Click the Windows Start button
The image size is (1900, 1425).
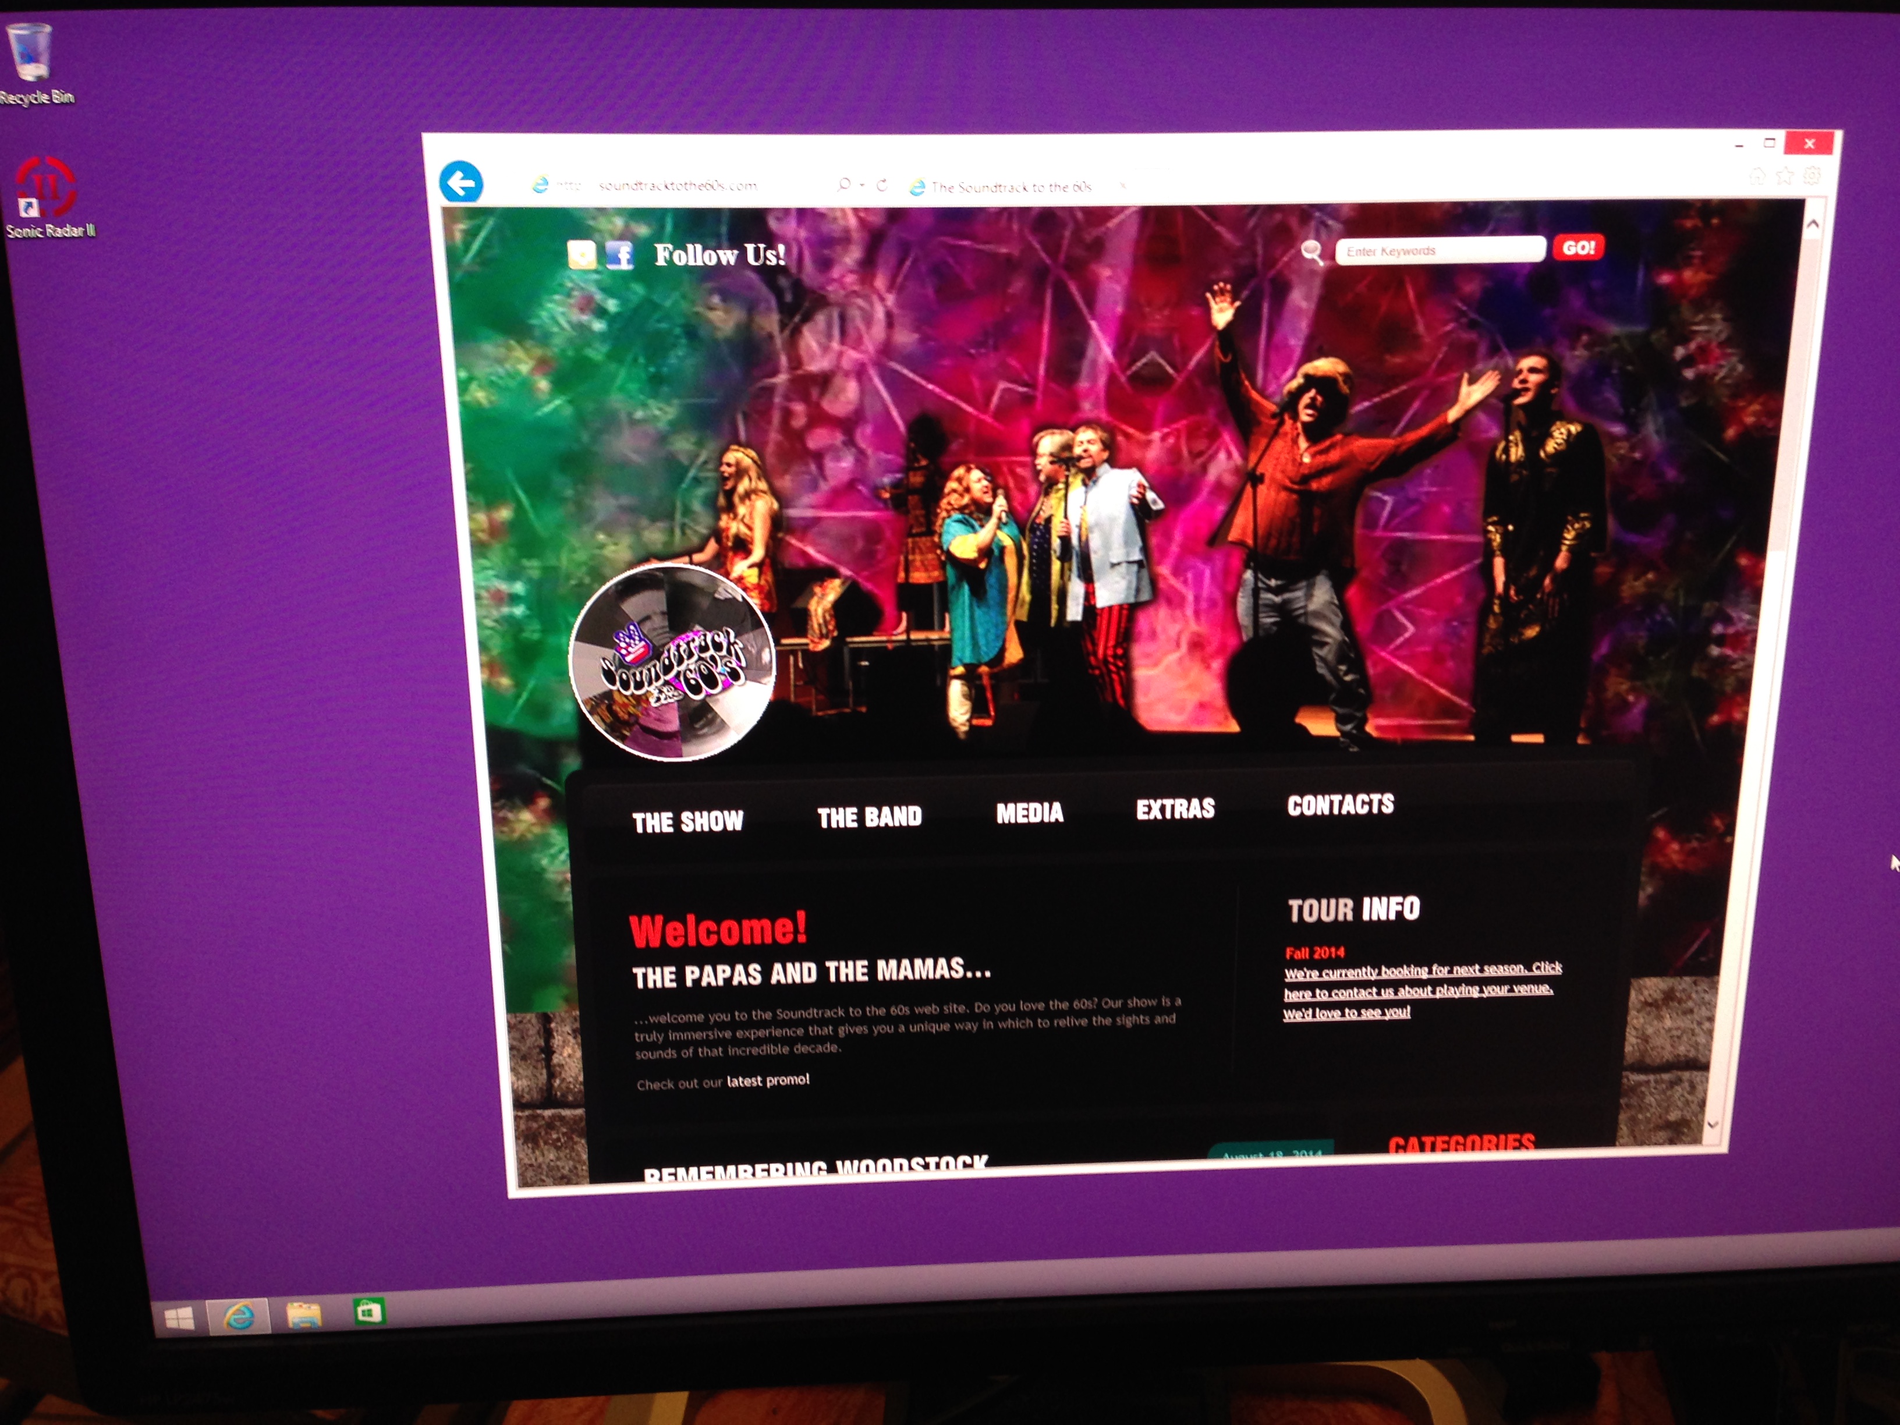[x=179, y=1318]
